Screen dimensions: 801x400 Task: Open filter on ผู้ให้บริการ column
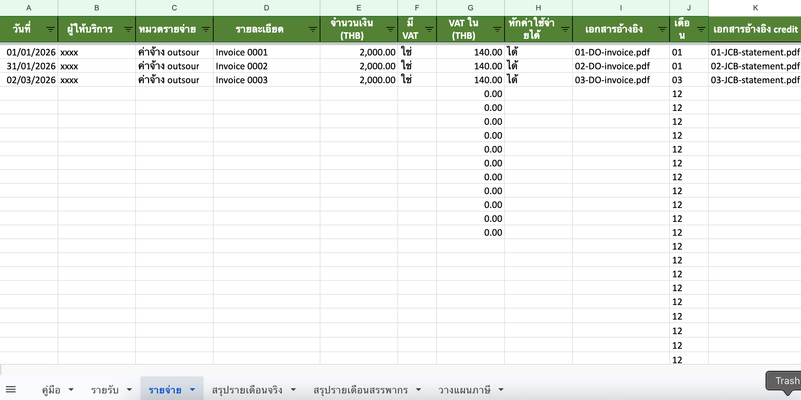point(129,29)
